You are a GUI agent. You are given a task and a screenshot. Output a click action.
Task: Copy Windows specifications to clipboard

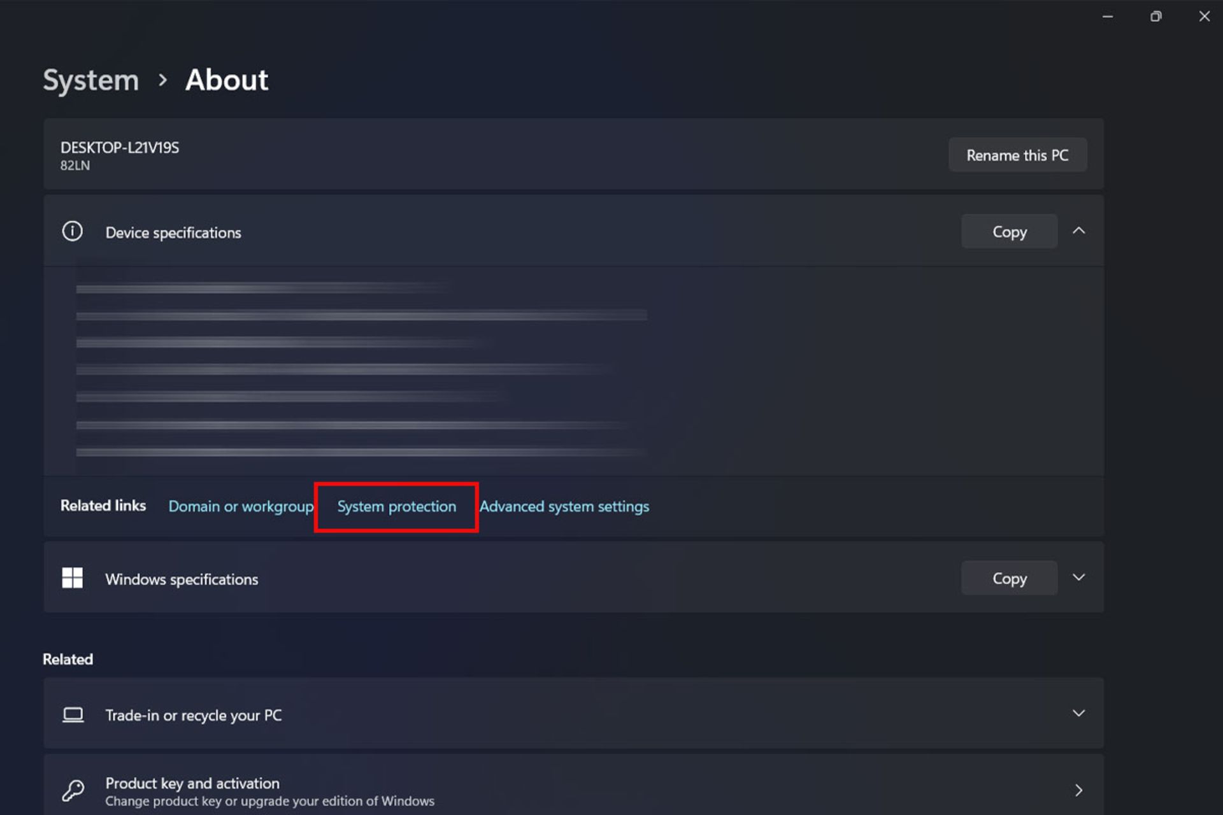tap(1009, 579)
